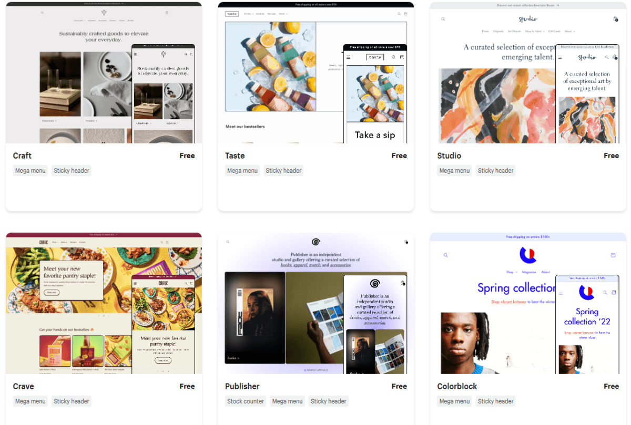Click the cart icon in Colorblock preview
Image resolution: width=631 pixels, height=425 pixels.
pyautogui.click(x=613, y=255)
